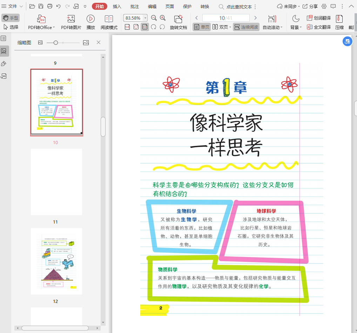This screenshot has width=357, height=333.
Task: Click the 阅读模式 reading mode button
Action: tap(109, 22)
